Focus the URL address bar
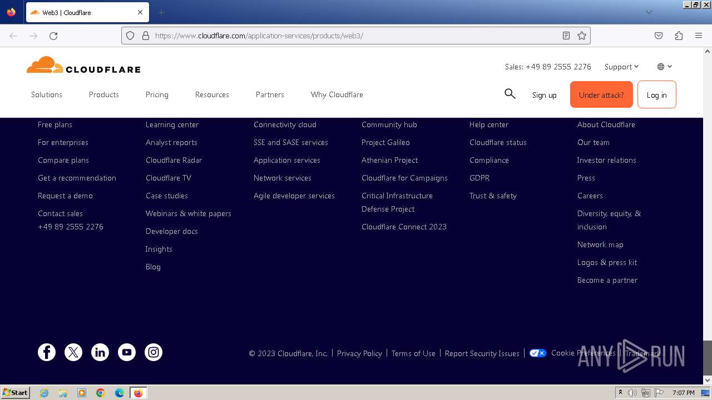The height and width of the screenshot is (400, 712). [356, 36]
